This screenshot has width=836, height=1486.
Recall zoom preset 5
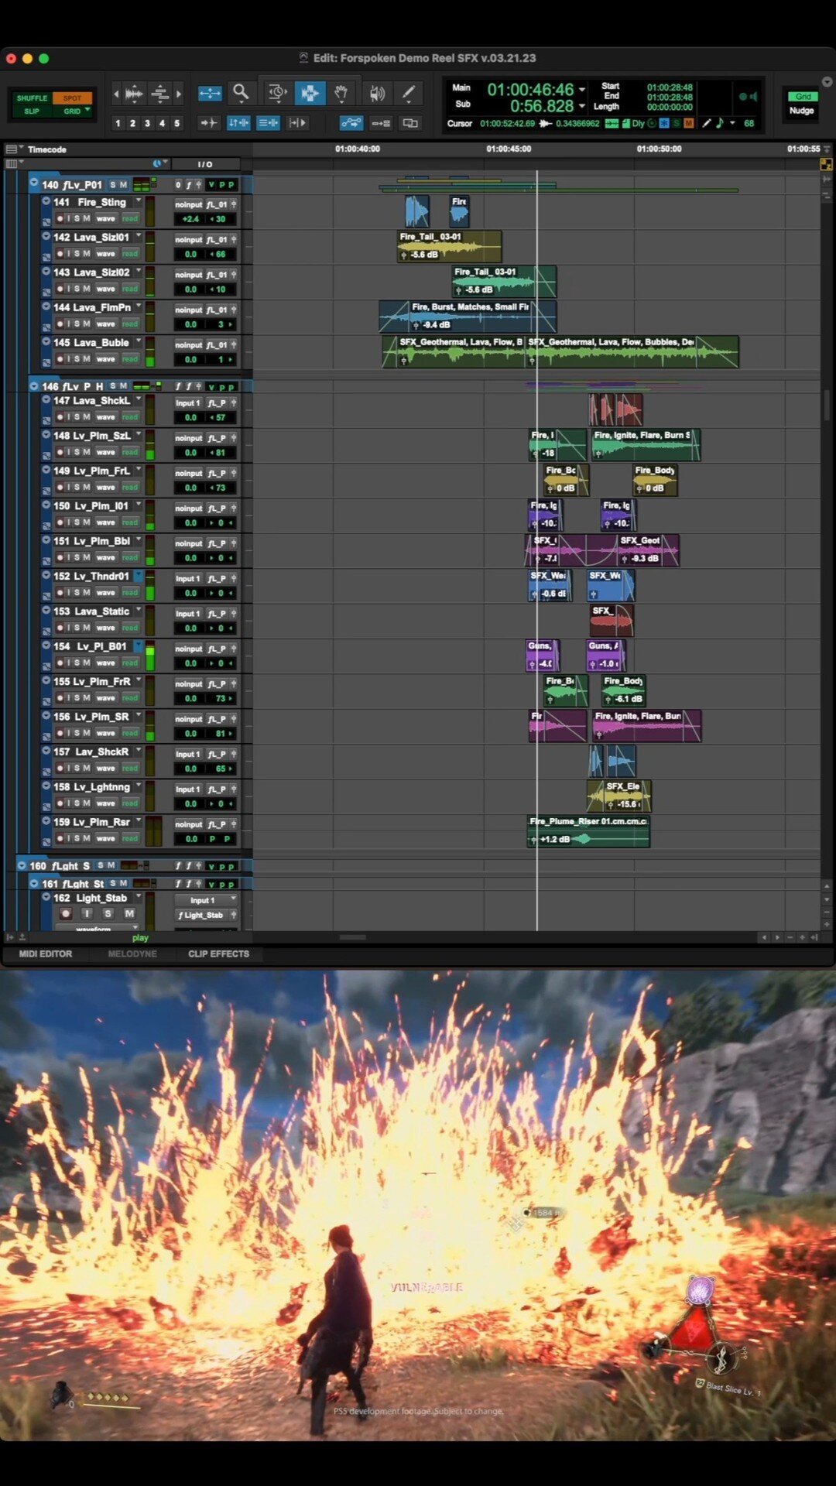(x=176, y=123)
